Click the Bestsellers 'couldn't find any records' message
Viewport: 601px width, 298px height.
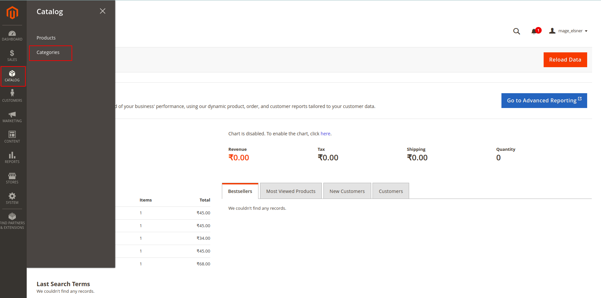tap(257, 208)
